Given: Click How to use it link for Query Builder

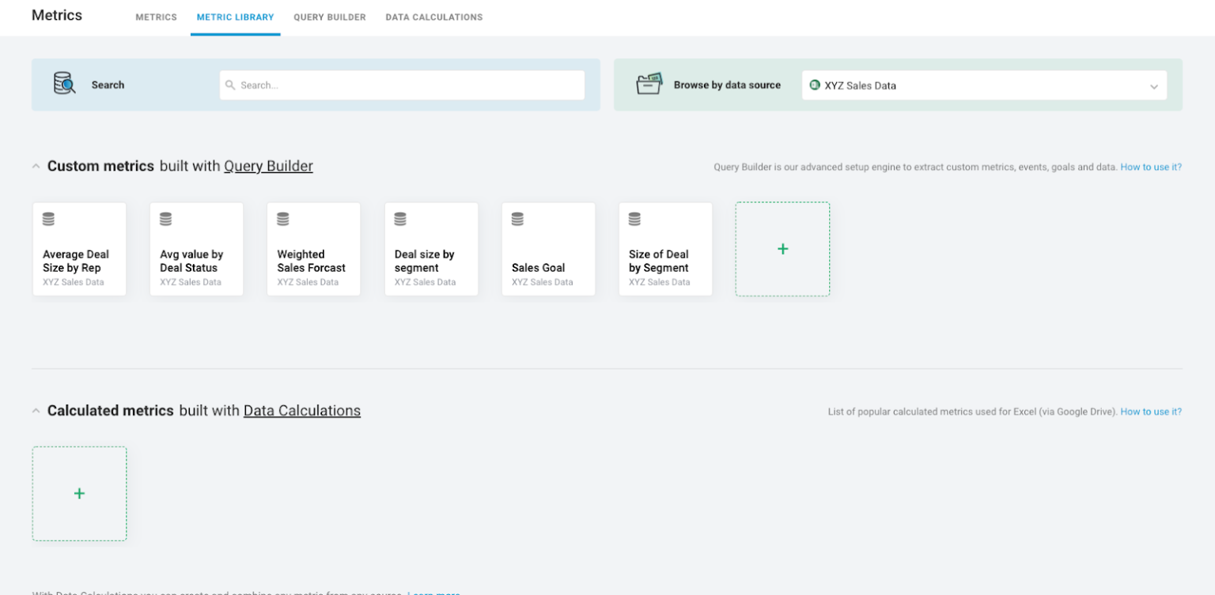Looking at the screenshot, I should tap(1150, 168).
